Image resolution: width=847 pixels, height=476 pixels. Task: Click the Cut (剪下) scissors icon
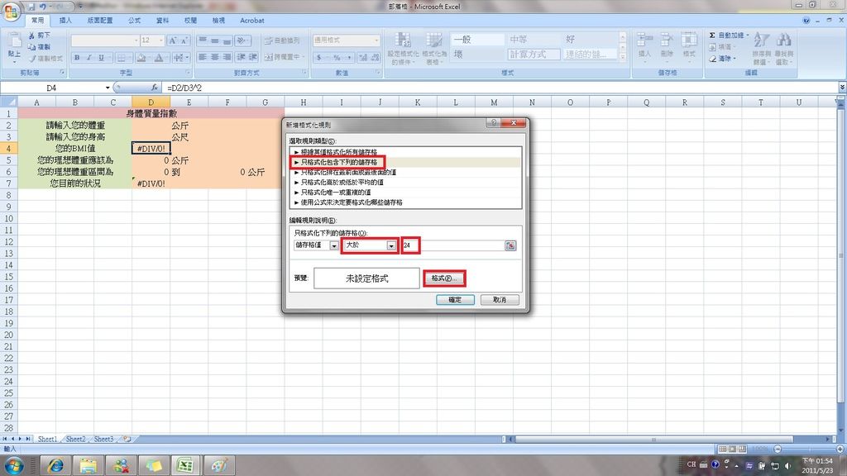32,35
